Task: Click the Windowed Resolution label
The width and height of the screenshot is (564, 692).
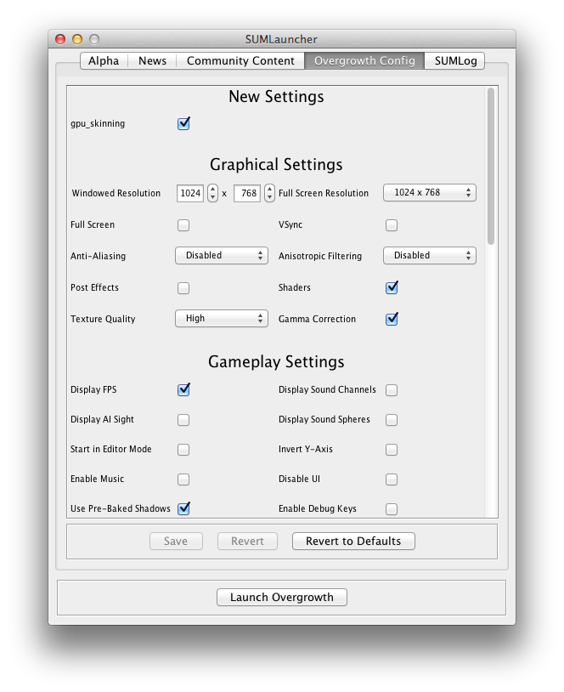Action: [x=116, y=193]
